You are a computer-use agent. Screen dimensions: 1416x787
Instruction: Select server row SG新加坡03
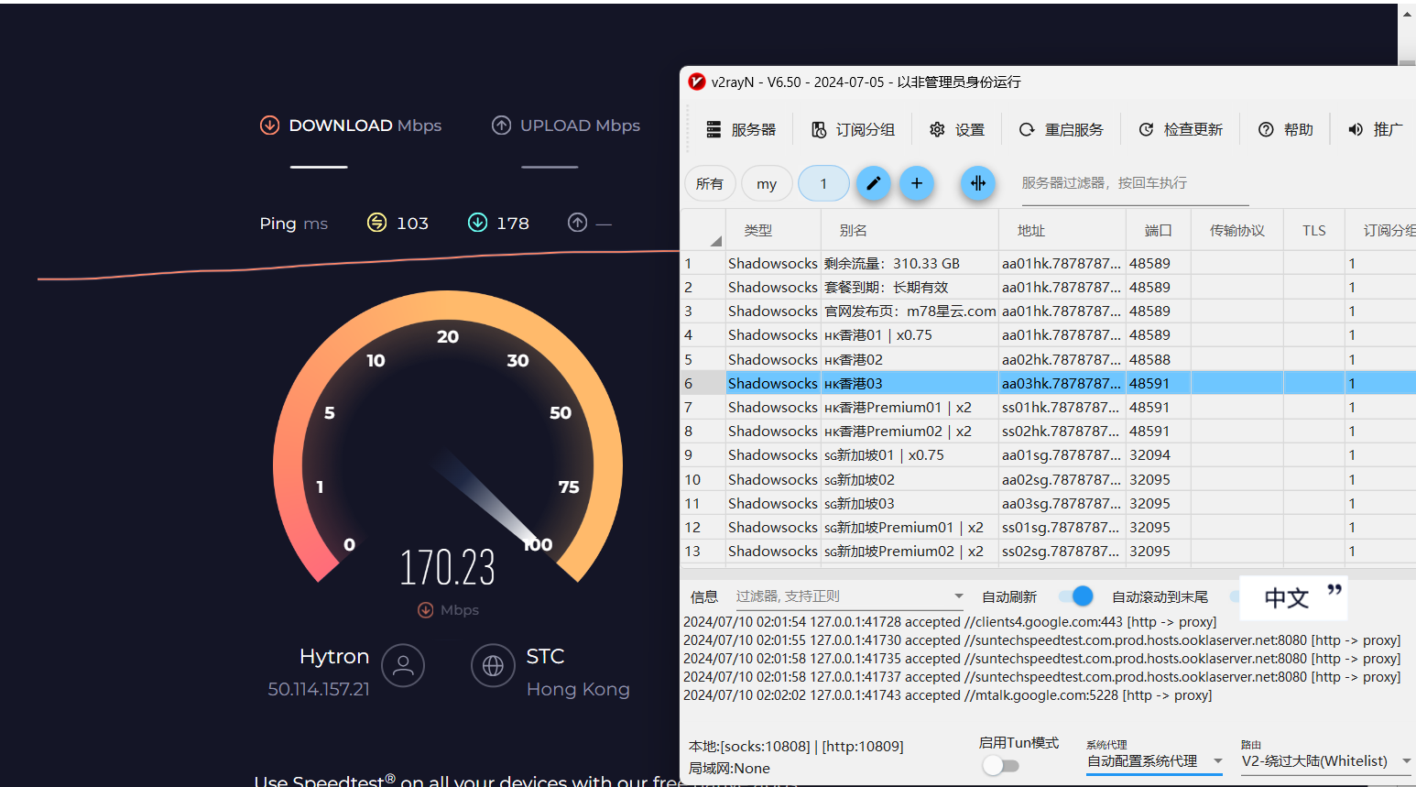[x=1048, y=503]
